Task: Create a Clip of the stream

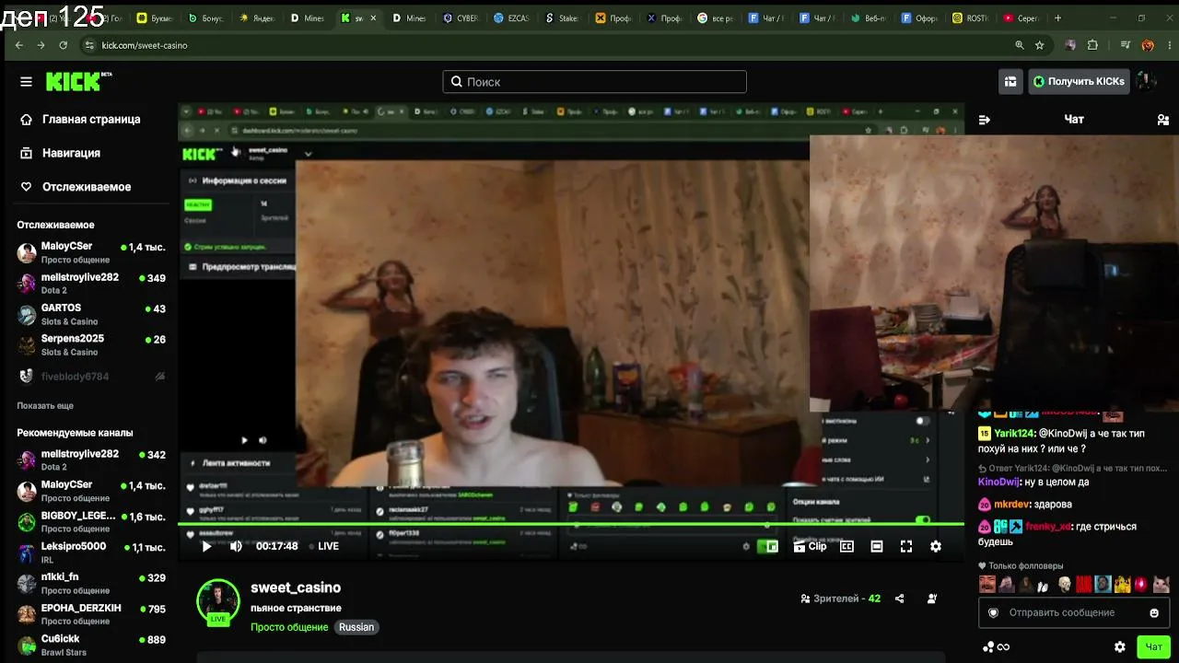Action: (x=811, y=546)
